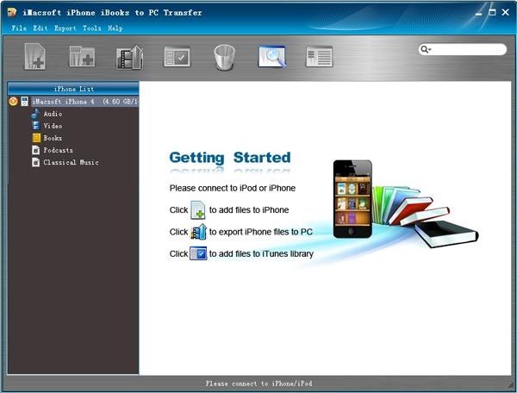Click the Audio music note icon
Screen dimensions: 517x393
point(35,114)
